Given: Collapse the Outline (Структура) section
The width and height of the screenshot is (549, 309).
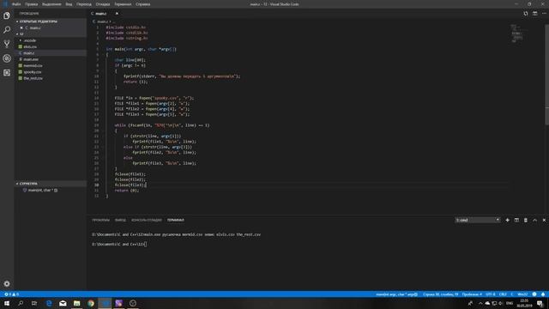Looking at the screenshot, I should (27, 184).
